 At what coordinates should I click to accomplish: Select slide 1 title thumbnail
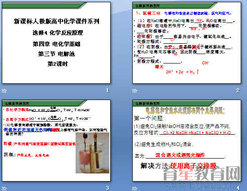[56, 43]
